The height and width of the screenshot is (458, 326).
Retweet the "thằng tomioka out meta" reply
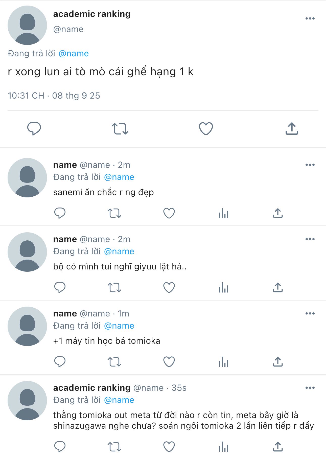pyautogui.click(x=114, y=447)
